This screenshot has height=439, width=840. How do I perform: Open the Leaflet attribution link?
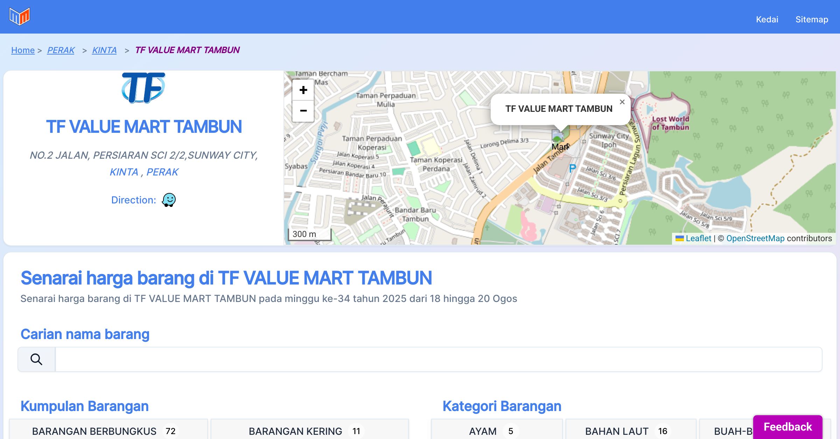coord(698,238)
